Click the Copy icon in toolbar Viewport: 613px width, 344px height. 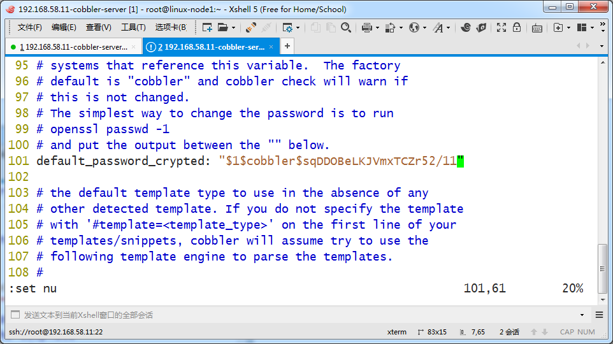tap(315, 27)
